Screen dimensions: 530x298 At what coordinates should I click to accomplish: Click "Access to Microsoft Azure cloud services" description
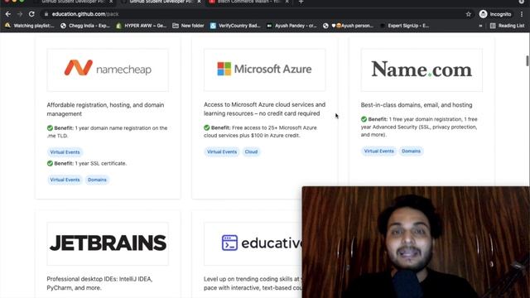(x=265, y=109)
